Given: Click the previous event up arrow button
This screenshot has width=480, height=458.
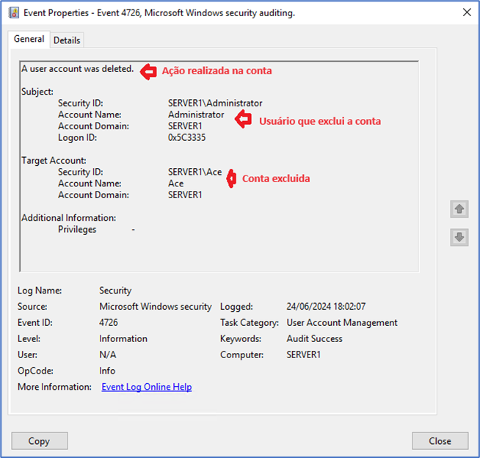Looking at the screenshot, I should pyautogui.click(x=459, y=209).
